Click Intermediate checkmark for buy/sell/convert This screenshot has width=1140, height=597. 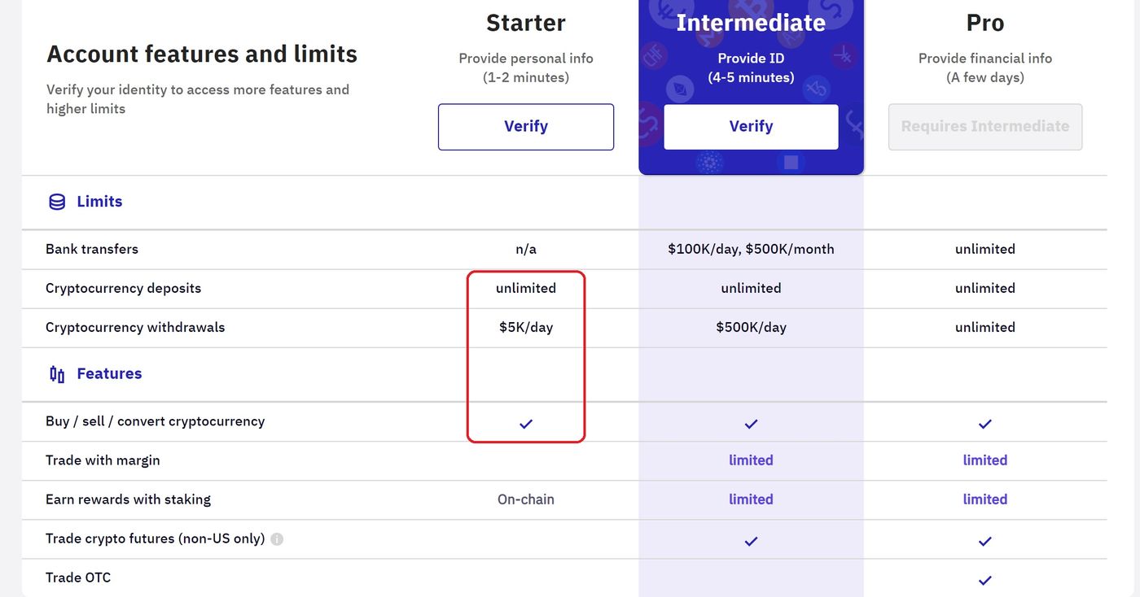[x=751, y=424]
